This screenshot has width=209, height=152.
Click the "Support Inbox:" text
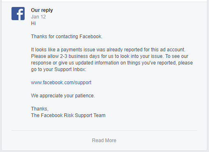70,69
